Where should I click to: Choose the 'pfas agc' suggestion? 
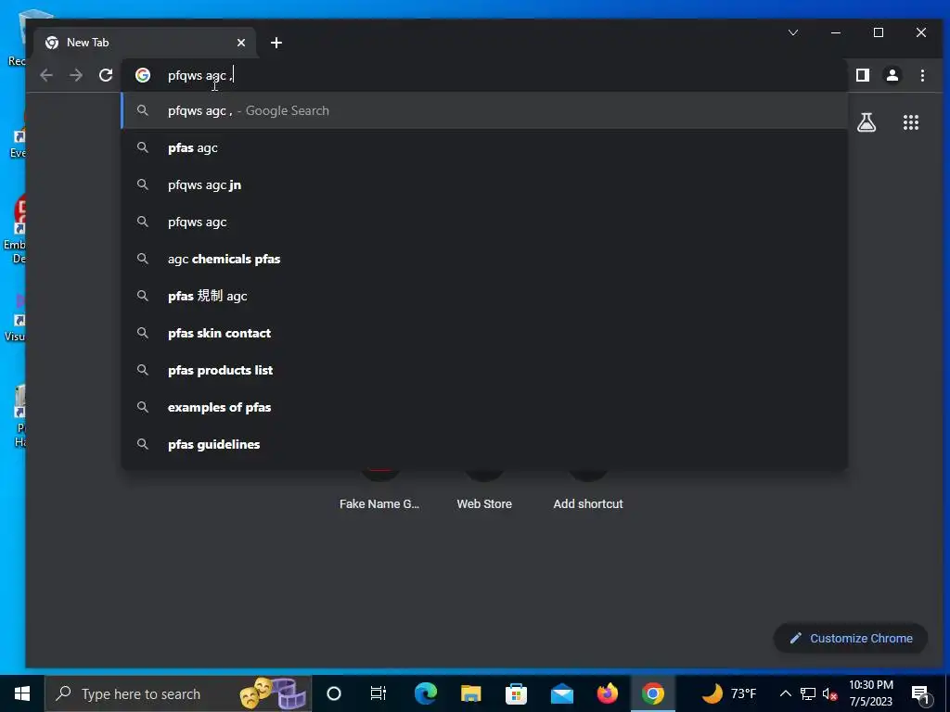(484, 147)
